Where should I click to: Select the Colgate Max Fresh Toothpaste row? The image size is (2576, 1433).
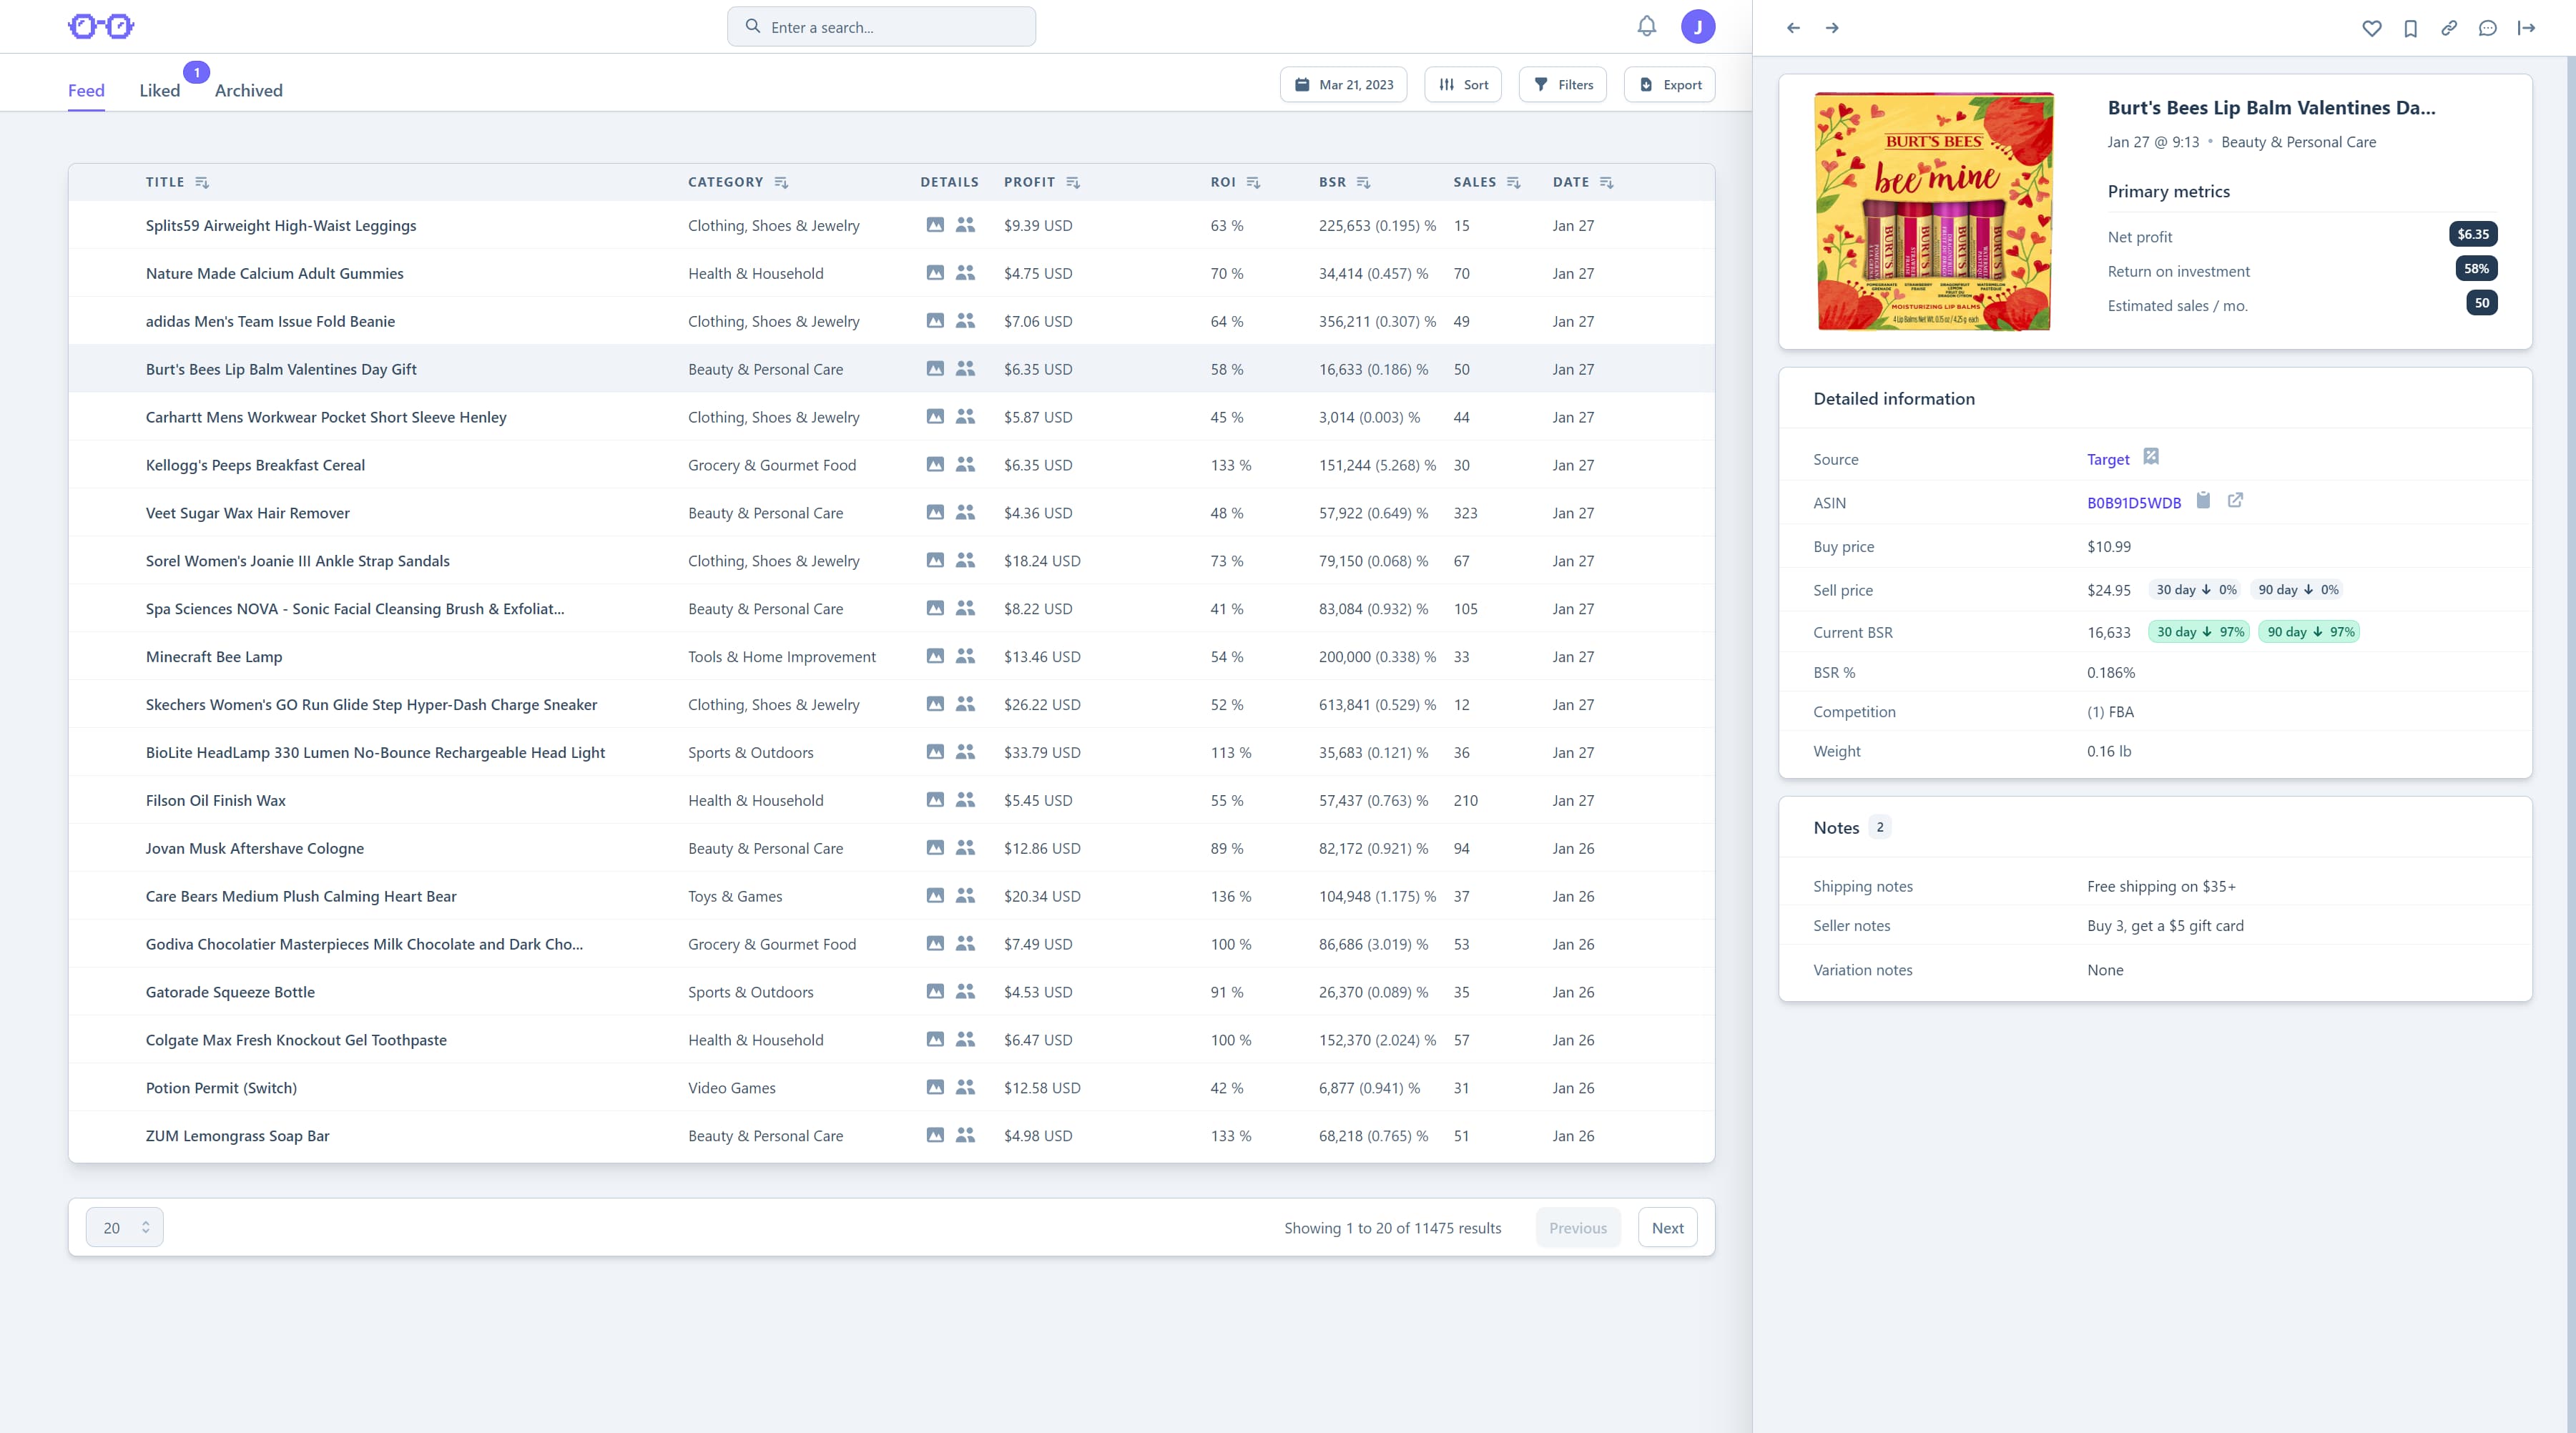pos(891,1040)
